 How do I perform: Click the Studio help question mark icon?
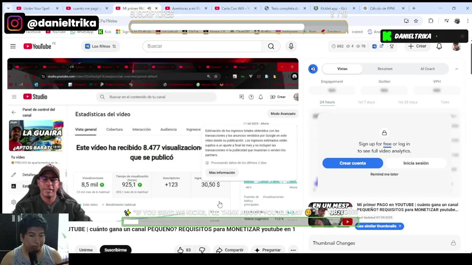click(x=251, y=97)
